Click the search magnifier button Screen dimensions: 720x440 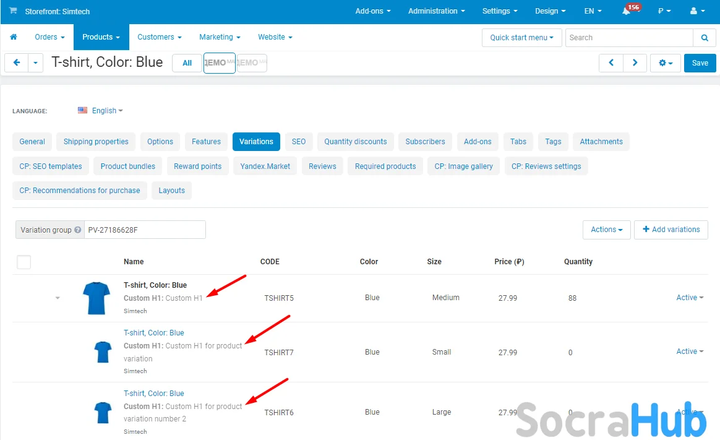(705, 38)
